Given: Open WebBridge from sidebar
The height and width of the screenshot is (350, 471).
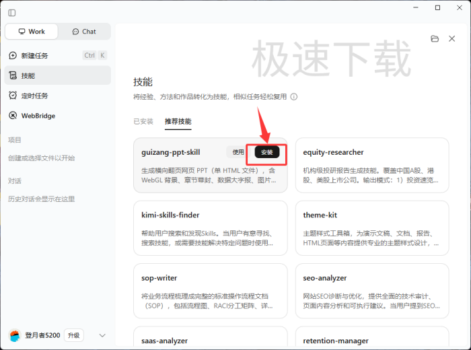Looking at the screenshot, I should (x=58, y=116).
